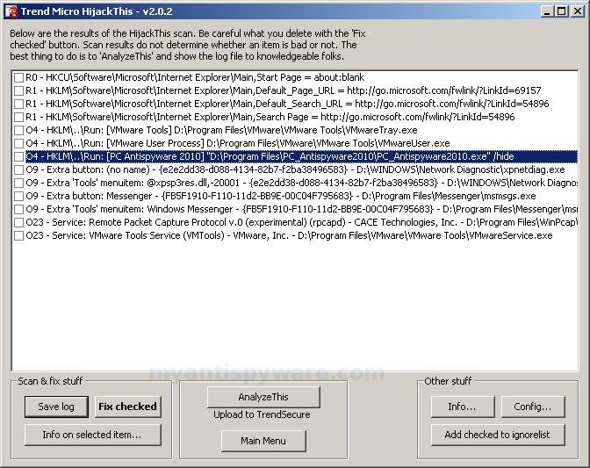This screenshot has width=590, height=468.
Task: Check the O9 Windows Messenger menuitem checkbox
Action: pos(18,209)
